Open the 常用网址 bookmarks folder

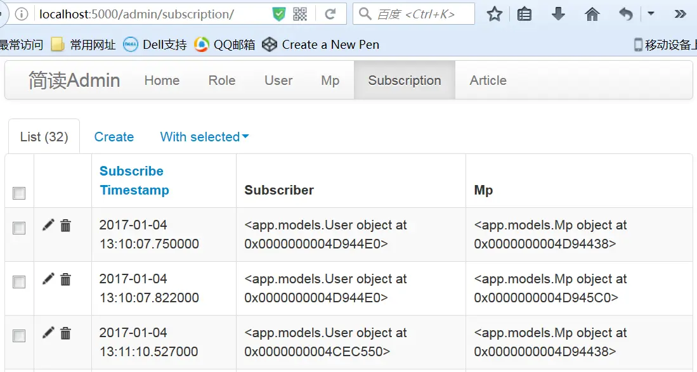point(83,44)
